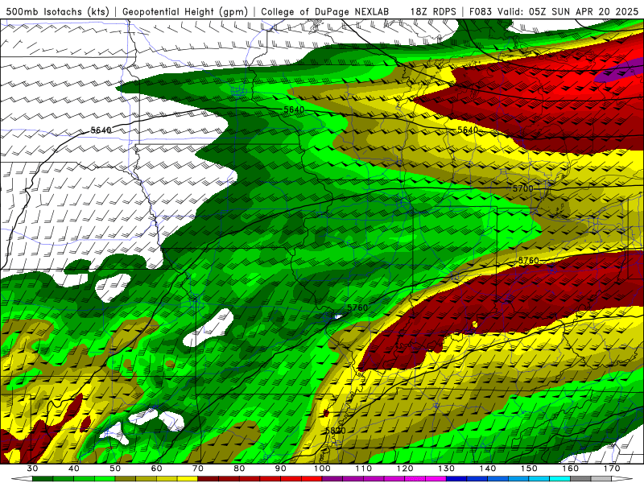Click the '18Z RDPS' model run text
This screenshot has height=483, width=644.
pyautogui.click(x=433, y=11)
